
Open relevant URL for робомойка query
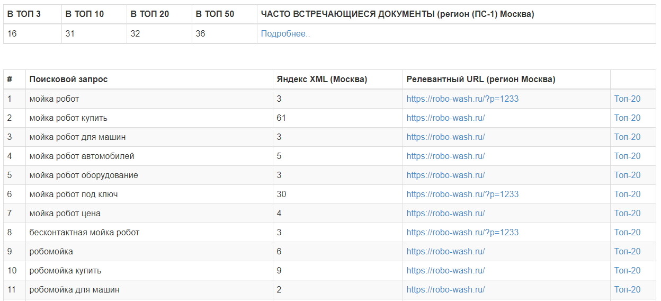pos(445,251)
